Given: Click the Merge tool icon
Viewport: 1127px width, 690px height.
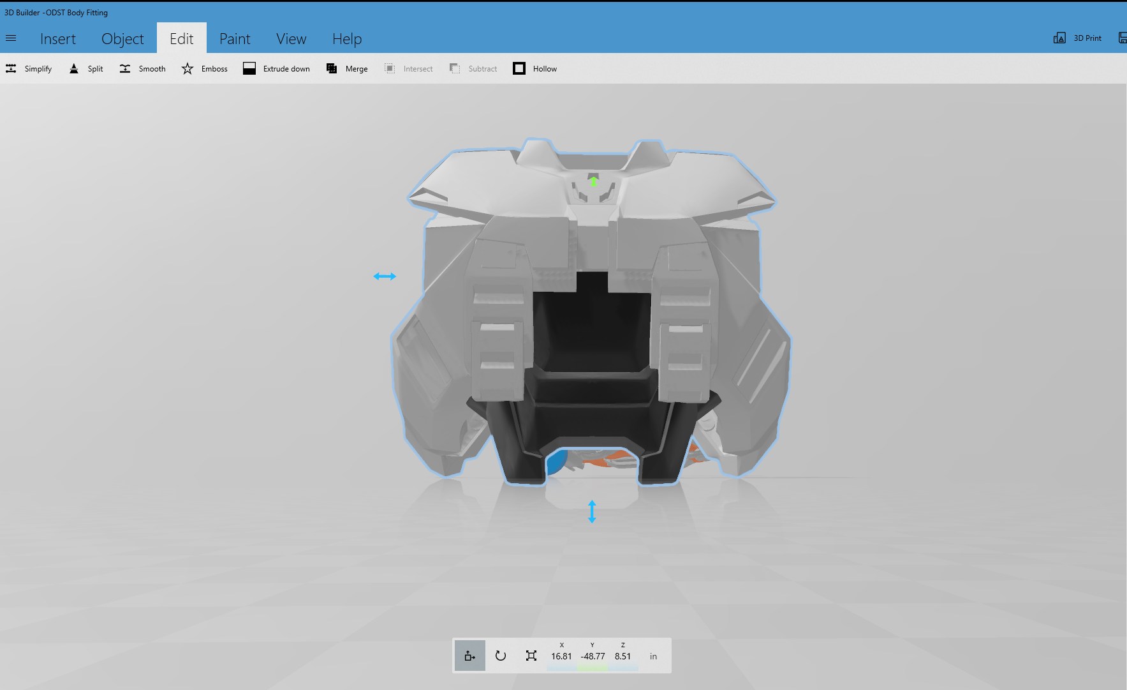Looking at the screenshot, I should 332,68.
